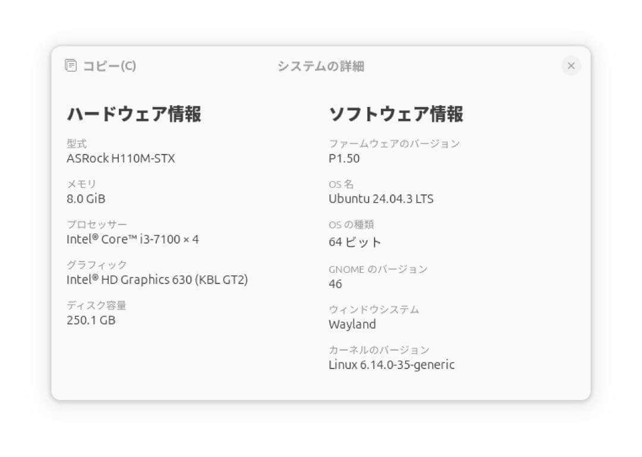This screenshot has width=642, height=457.
Task: Click the copy icon next to コピー(C)
Action: point(71,65)
